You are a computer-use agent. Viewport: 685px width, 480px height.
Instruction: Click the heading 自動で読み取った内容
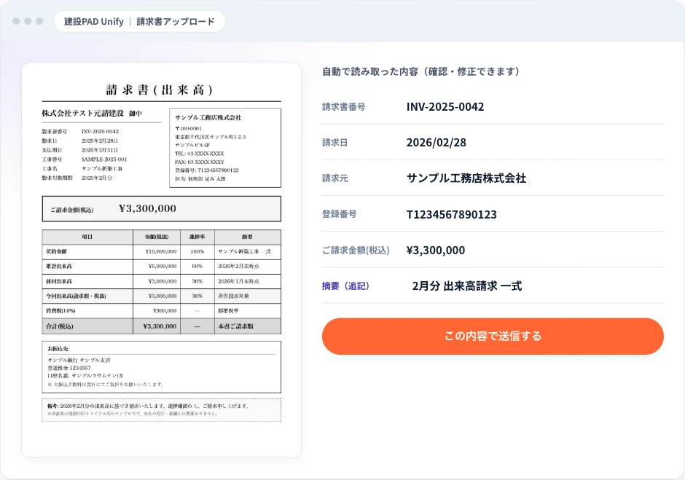point(370,71)
